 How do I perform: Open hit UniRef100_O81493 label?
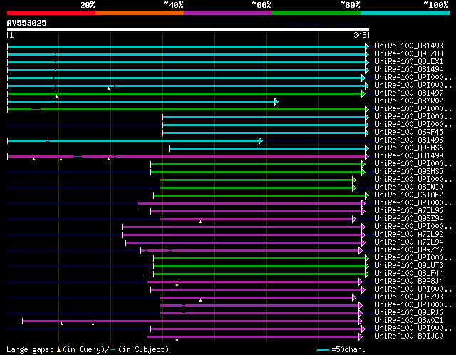[409, 46]
